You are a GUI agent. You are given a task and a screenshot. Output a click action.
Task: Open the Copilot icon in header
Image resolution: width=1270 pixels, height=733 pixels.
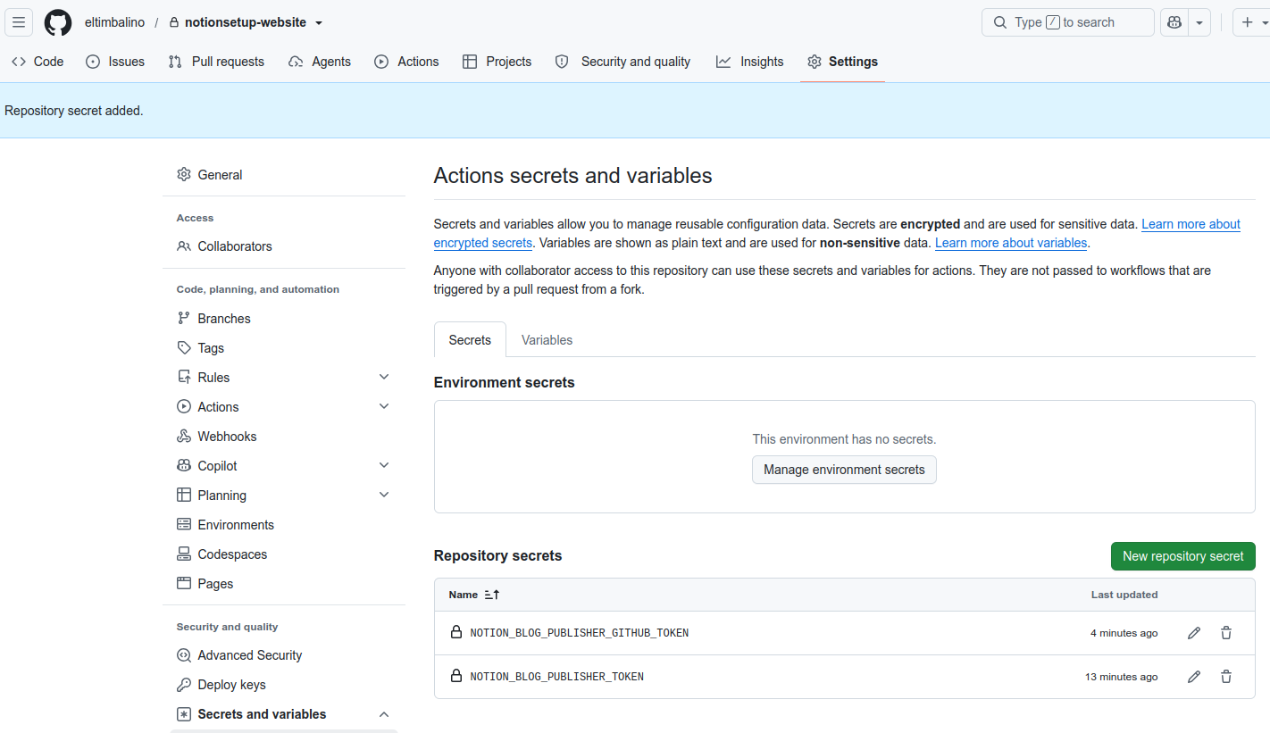click(x=1174, y=22)
